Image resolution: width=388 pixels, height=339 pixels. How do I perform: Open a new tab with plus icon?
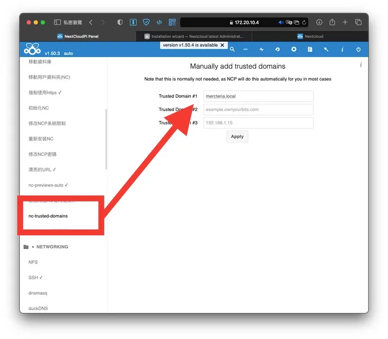(x=345, y=22)
